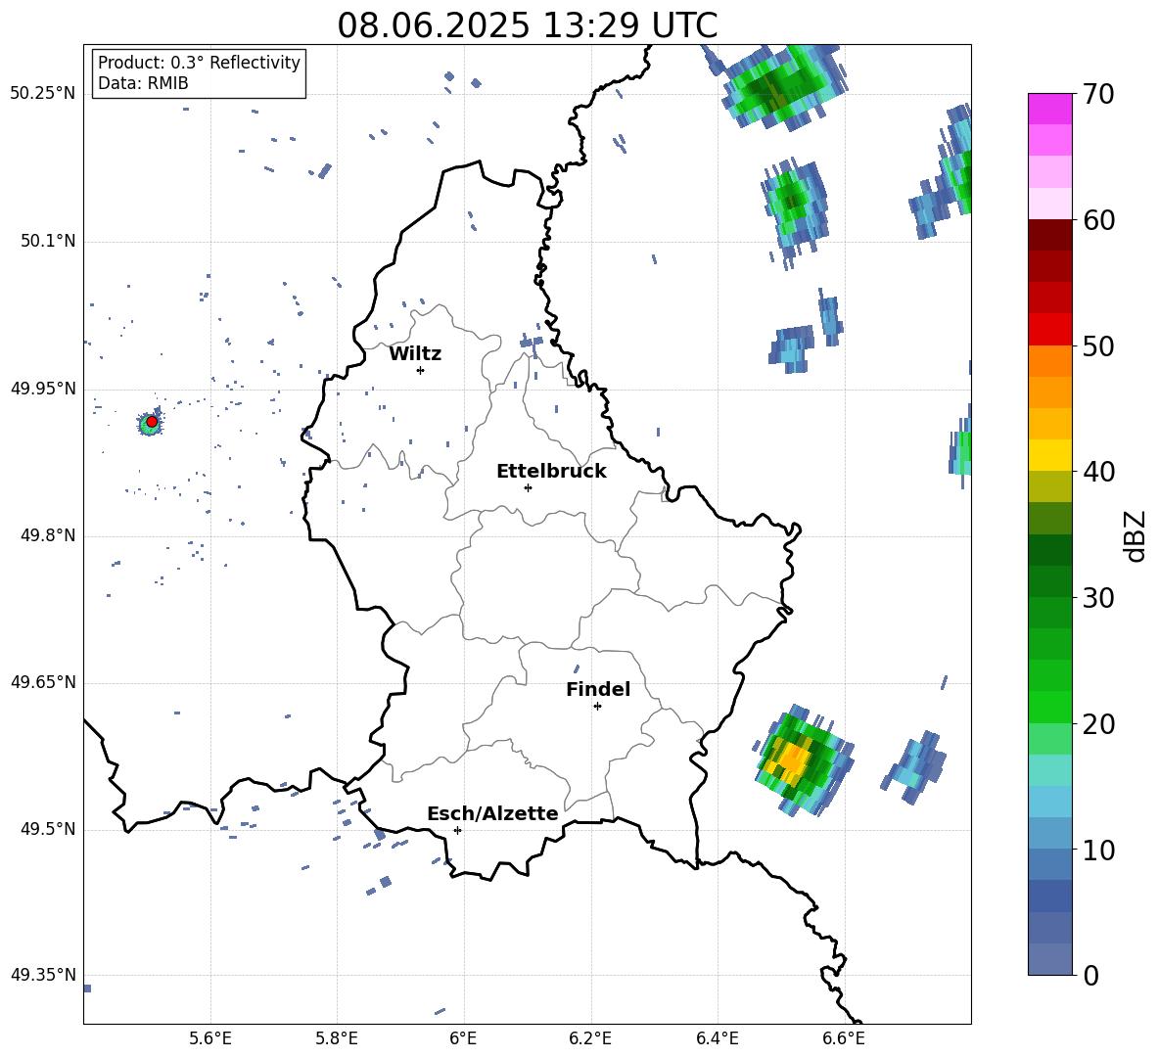
Task: Pick the dark green swatch above 30
Action: pyautogui.click(x=1050, y=550)
